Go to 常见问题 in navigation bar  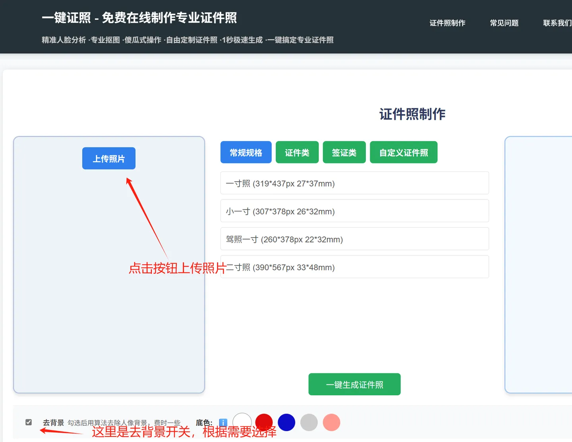pos(504,23)
